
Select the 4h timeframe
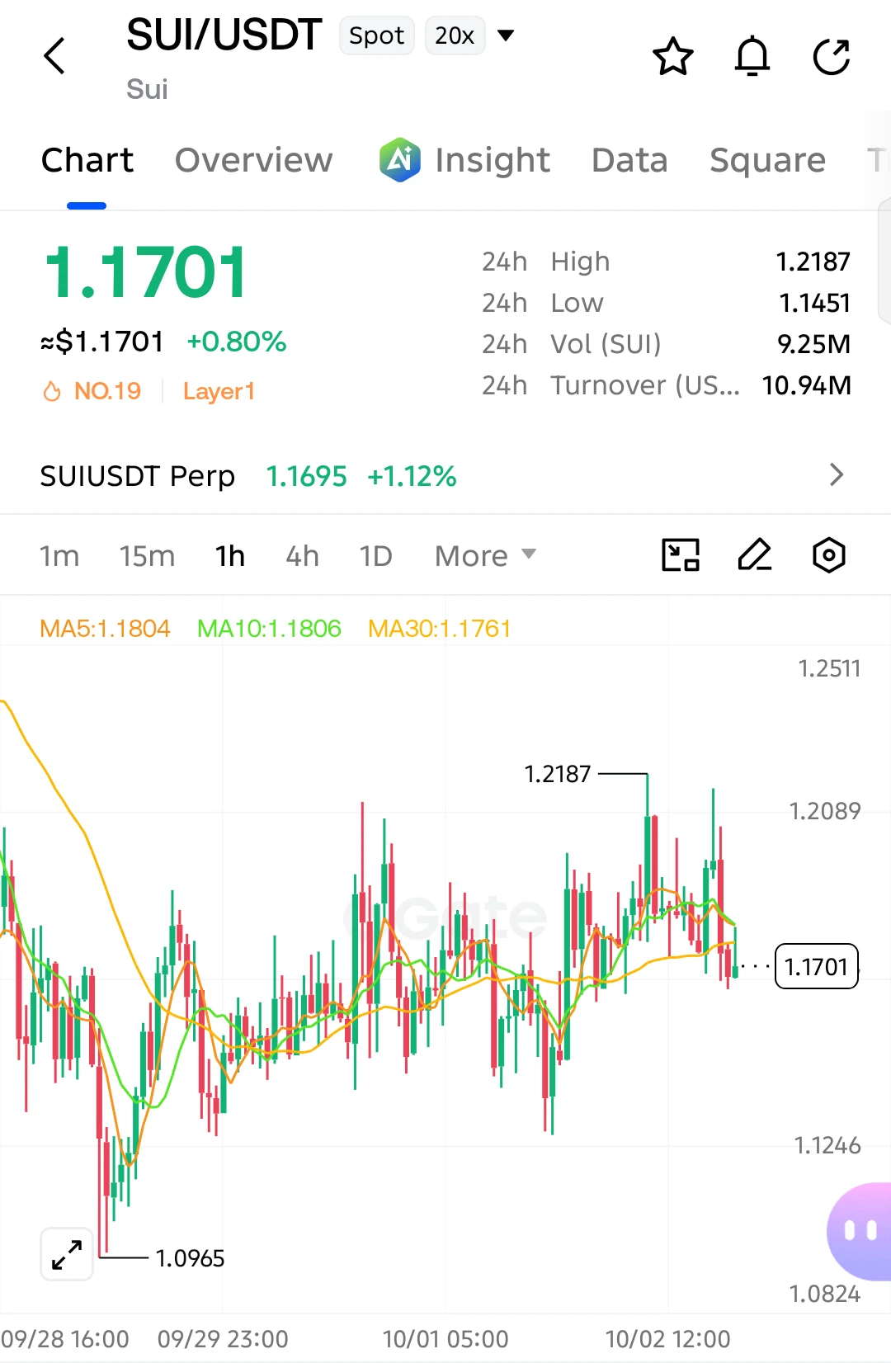(x=302, y=556)
